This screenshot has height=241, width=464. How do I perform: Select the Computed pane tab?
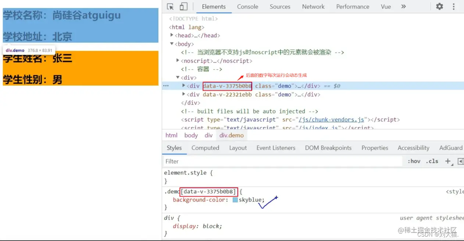pos(205,148)
